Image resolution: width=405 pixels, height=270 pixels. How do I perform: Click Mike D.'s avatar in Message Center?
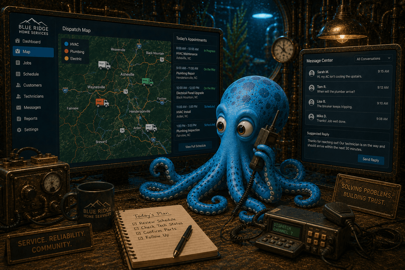[311, 117]
